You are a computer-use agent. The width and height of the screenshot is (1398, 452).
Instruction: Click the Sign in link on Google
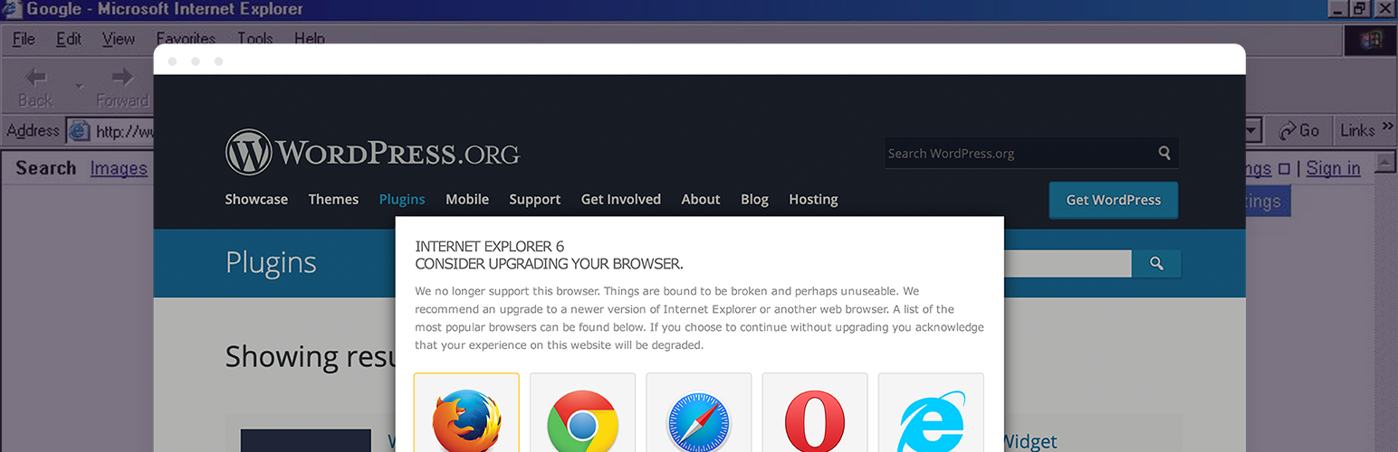coord(1333,168)
